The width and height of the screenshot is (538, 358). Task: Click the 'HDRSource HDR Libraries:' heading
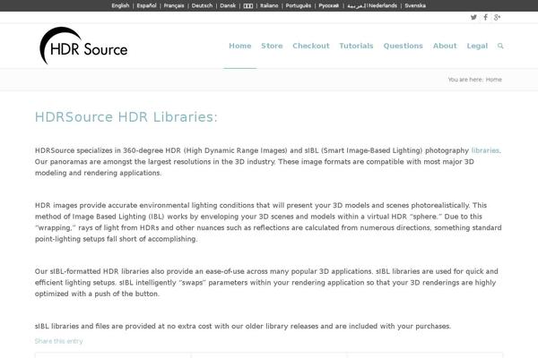pyautogui.click(x=126, y=117)
